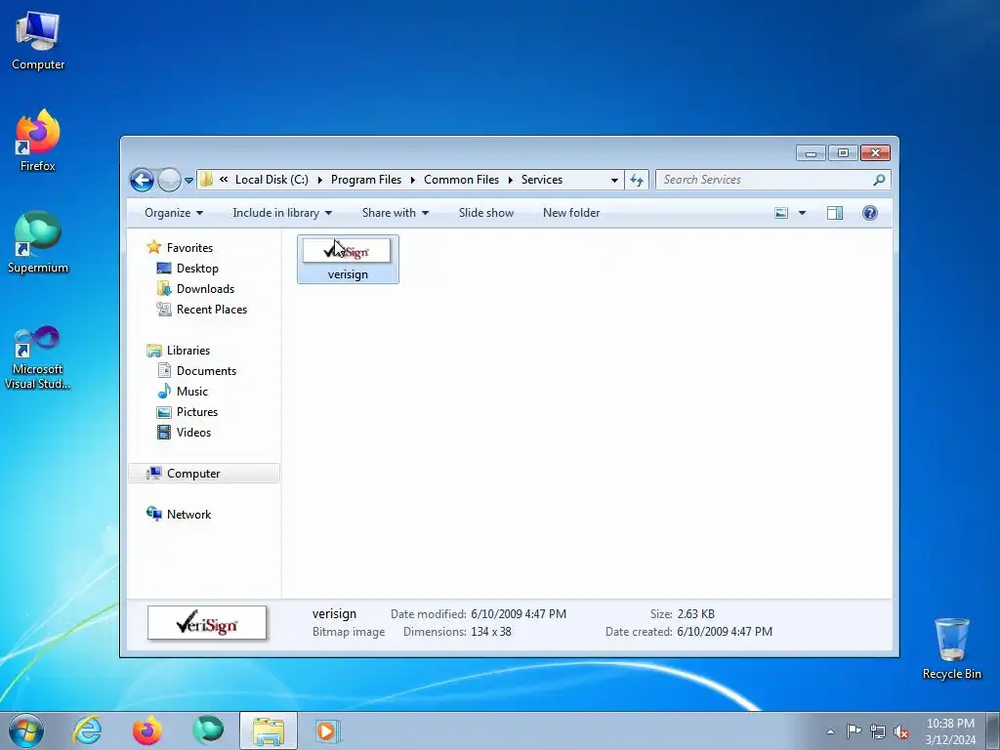This screenshot has width=1000, height=750.
Task: Change your view icon button
Action: click(781, 213)
